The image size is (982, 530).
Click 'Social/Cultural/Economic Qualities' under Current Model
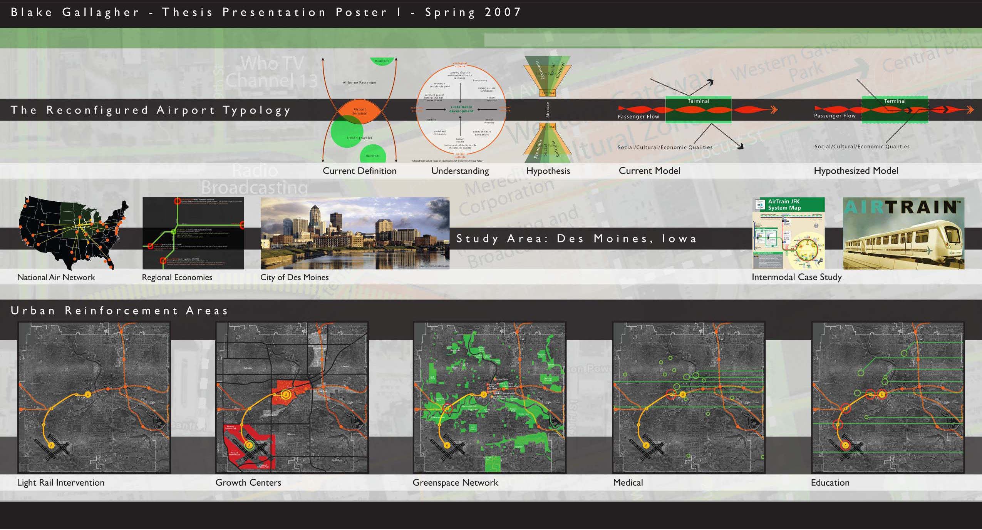click(665, 147)
